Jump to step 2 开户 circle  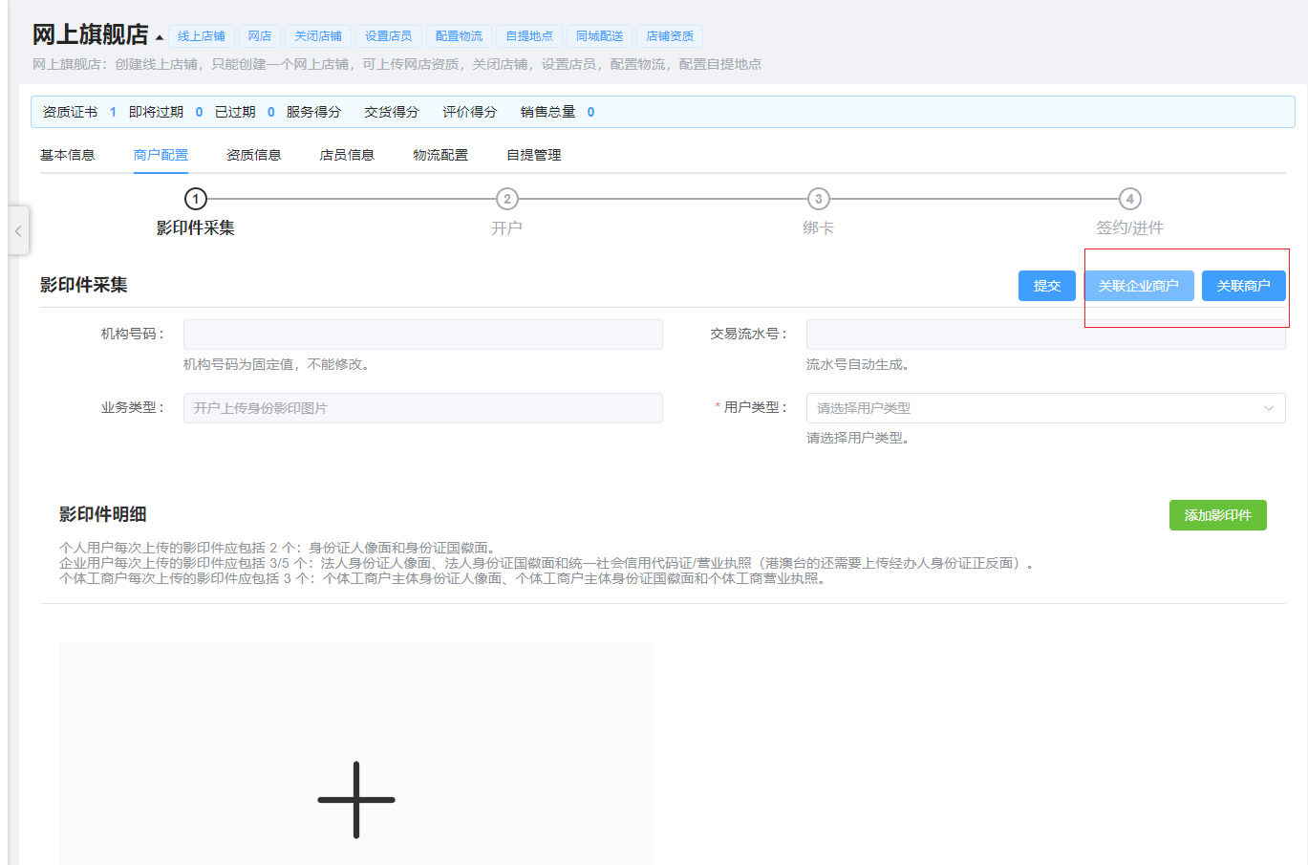click(x=506, y=199)
